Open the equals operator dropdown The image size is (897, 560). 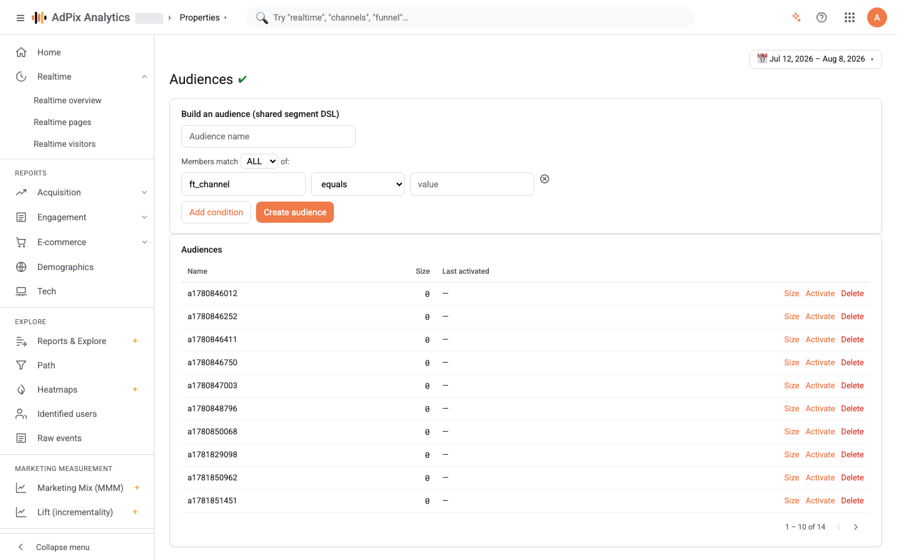click(x=358, y=184)
